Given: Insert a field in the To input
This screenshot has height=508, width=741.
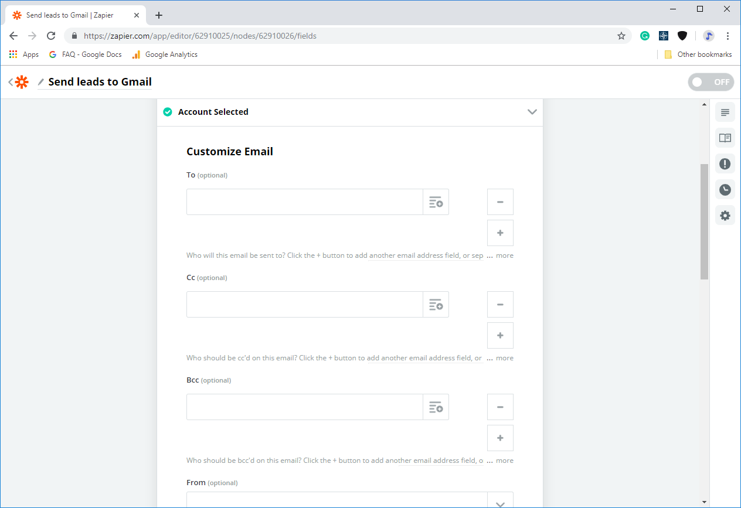Looking at the screenshot, I should [x=436, y=202].
